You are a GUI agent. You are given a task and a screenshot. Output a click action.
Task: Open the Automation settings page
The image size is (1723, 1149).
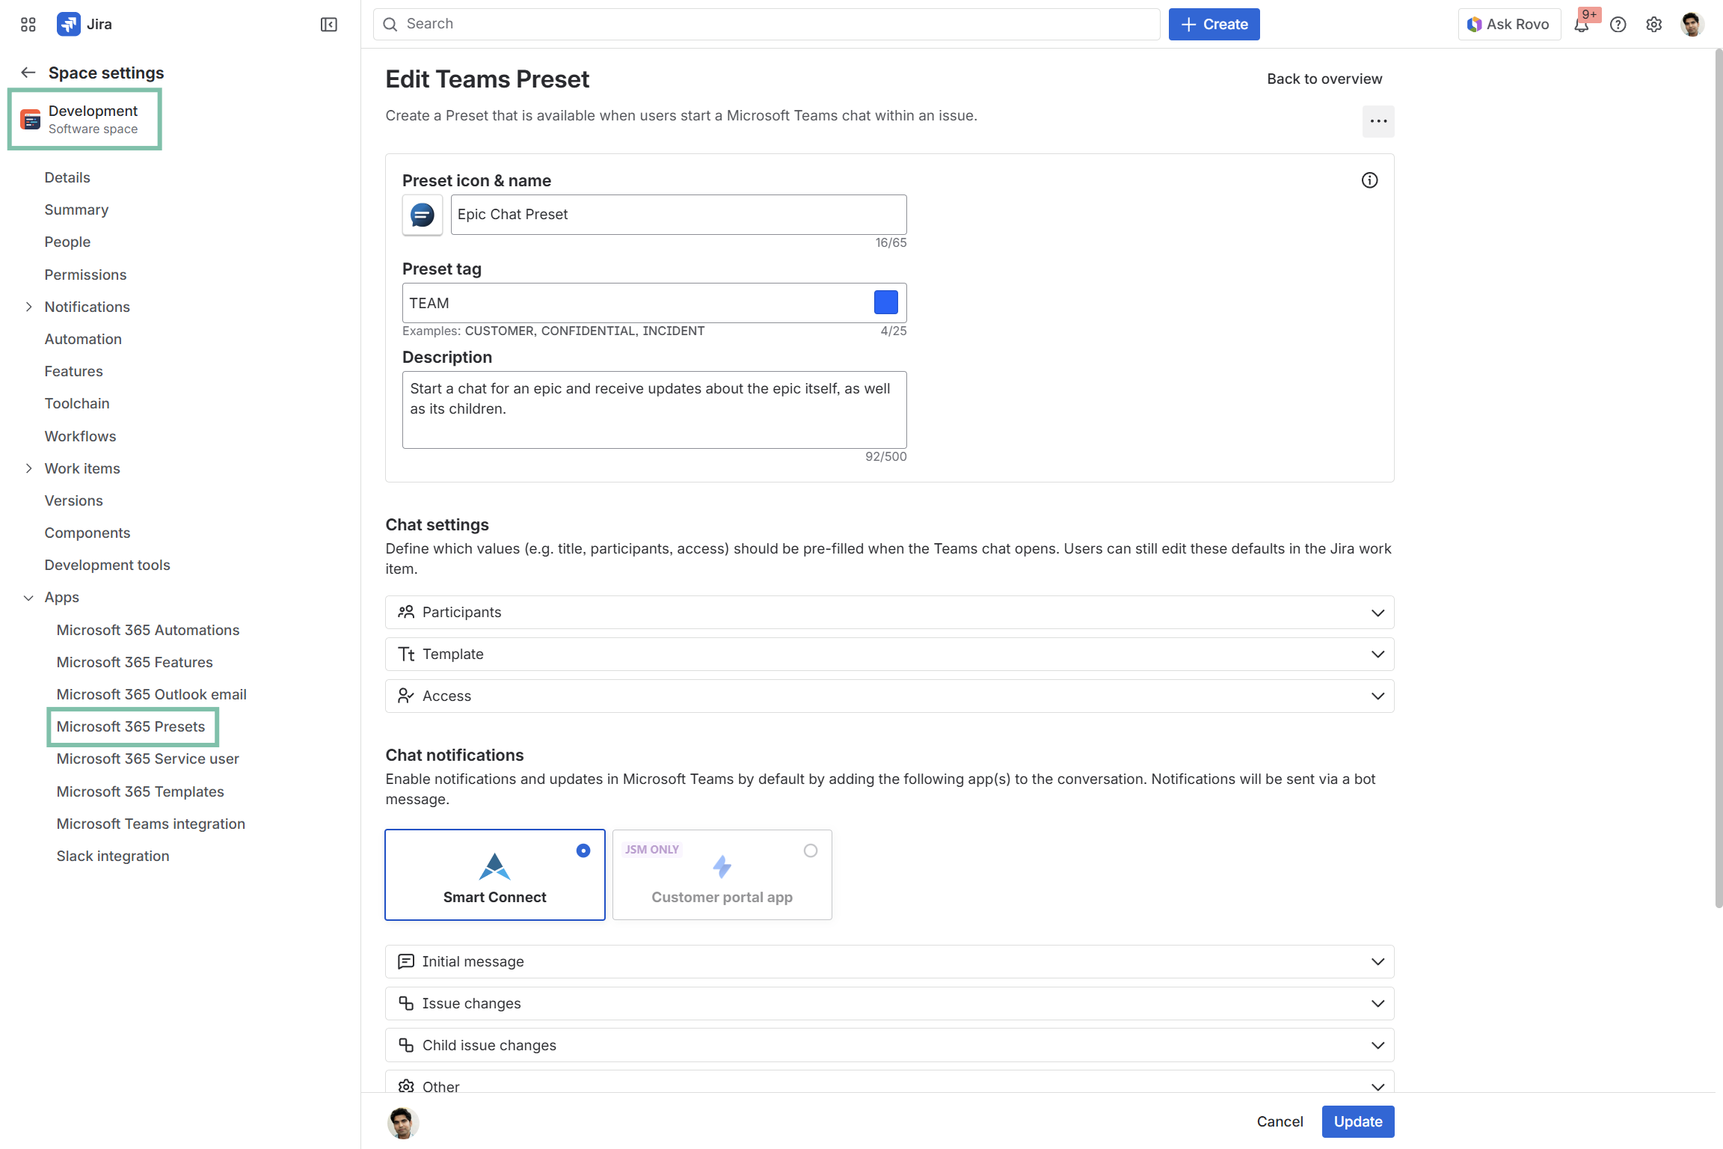[83, 339]
